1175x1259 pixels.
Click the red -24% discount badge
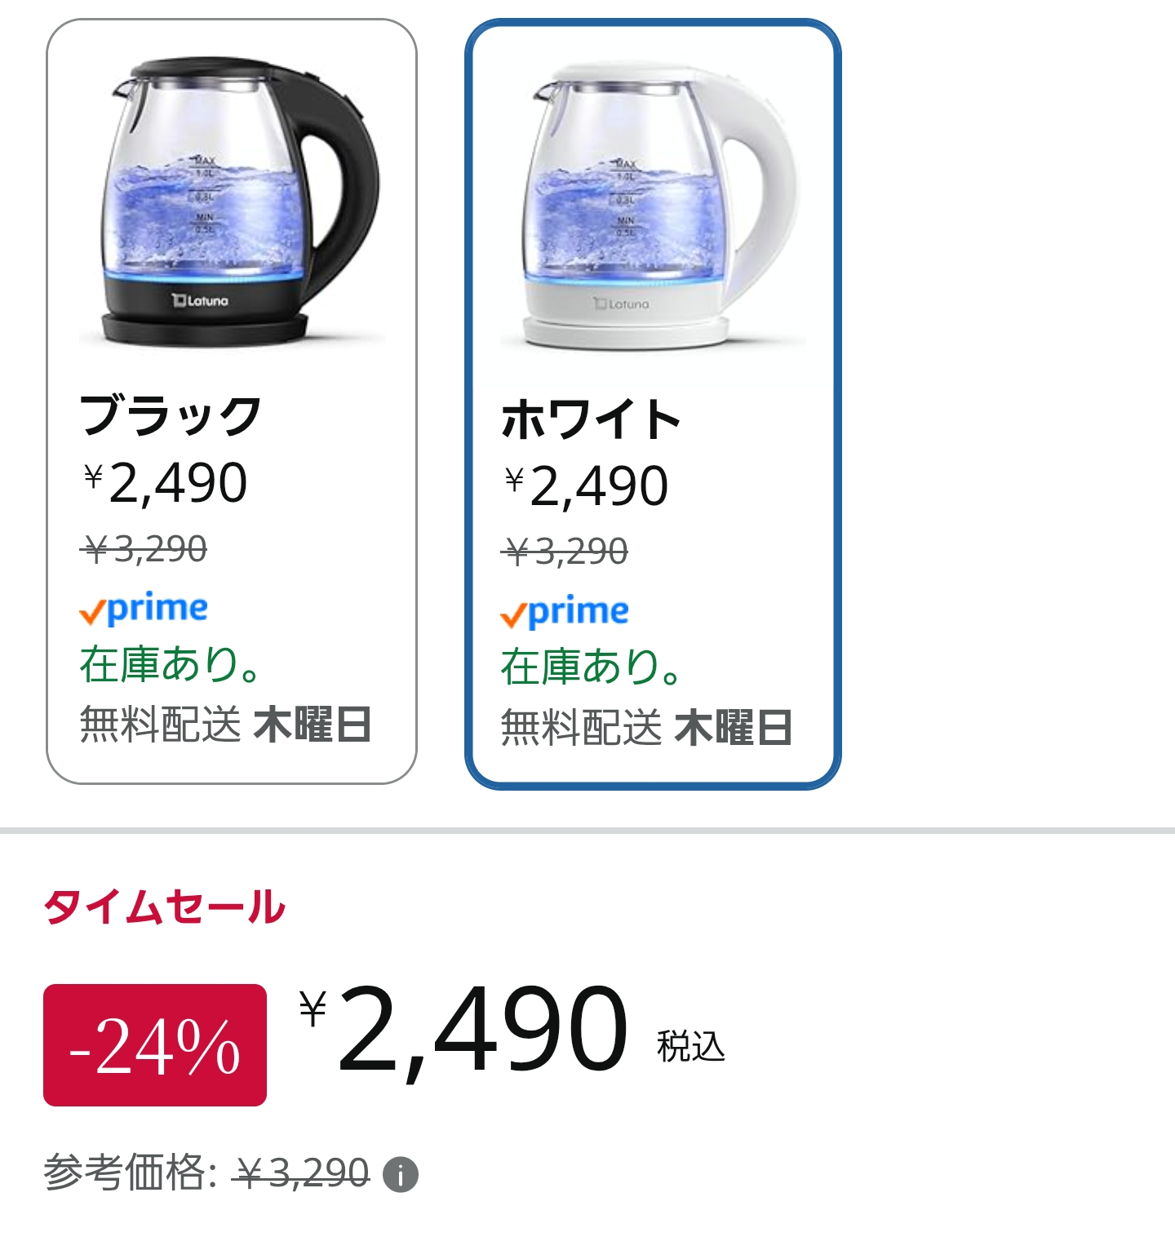coord(155,1045)
